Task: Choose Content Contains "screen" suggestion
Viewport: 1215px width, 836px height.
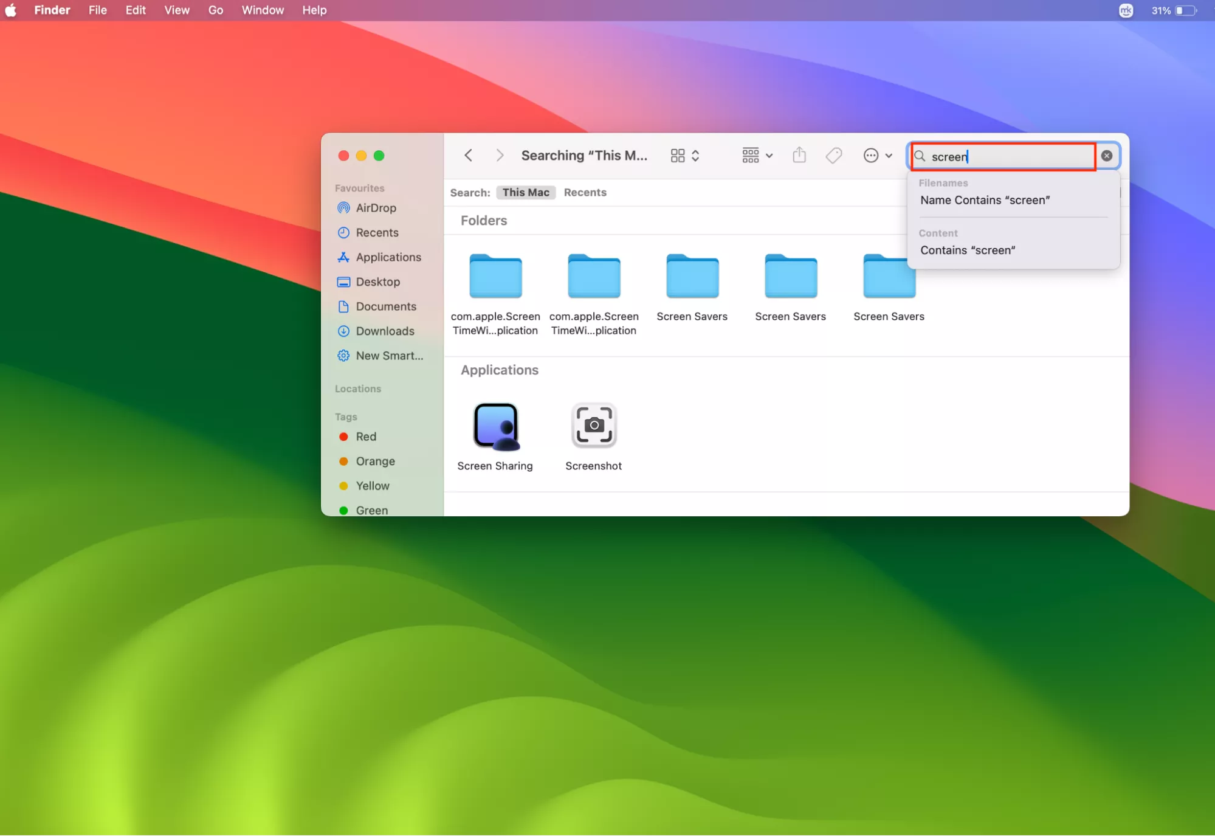Action: [x=968, y=250]
